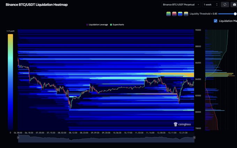Click the 84000 price axis label
This screenshot has width=237, height=148.
click(198, 79)
